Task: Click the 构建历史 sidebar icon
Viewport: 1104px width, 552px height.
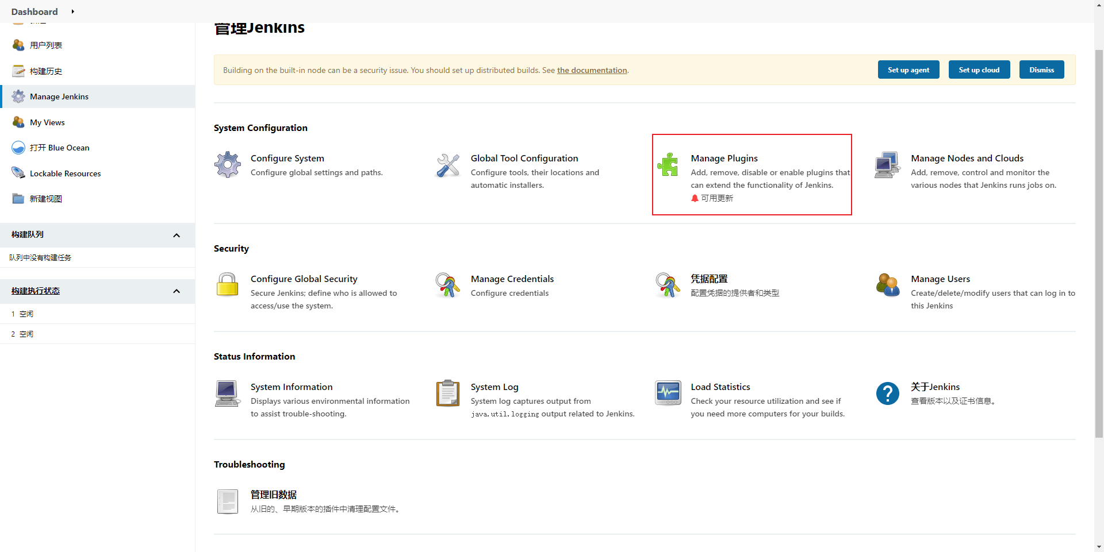Action: (18, 71)
